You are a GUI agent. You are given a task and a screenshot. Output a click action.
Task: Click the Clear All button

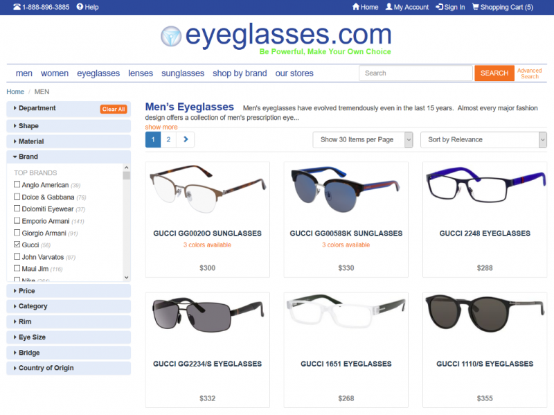click(114, 109)
